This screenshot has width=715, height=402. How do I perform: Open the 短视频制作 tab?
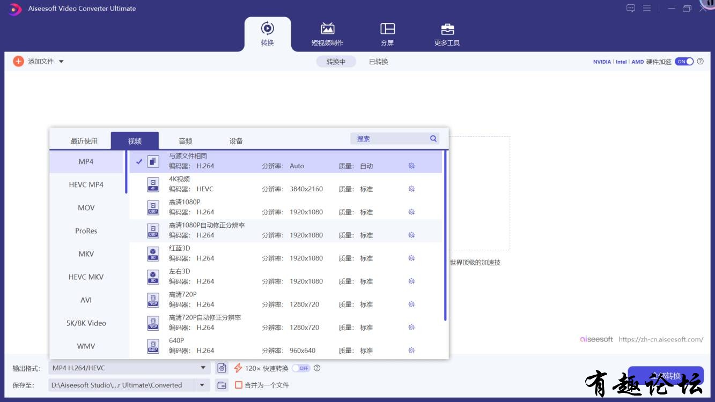[327, 34]
